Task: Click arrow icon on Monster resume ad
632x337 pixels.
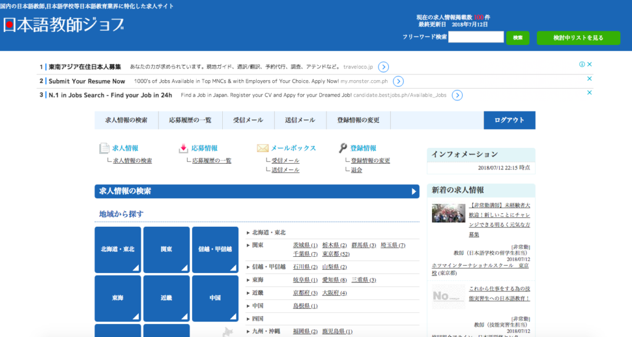Action: tap(398, 81)
